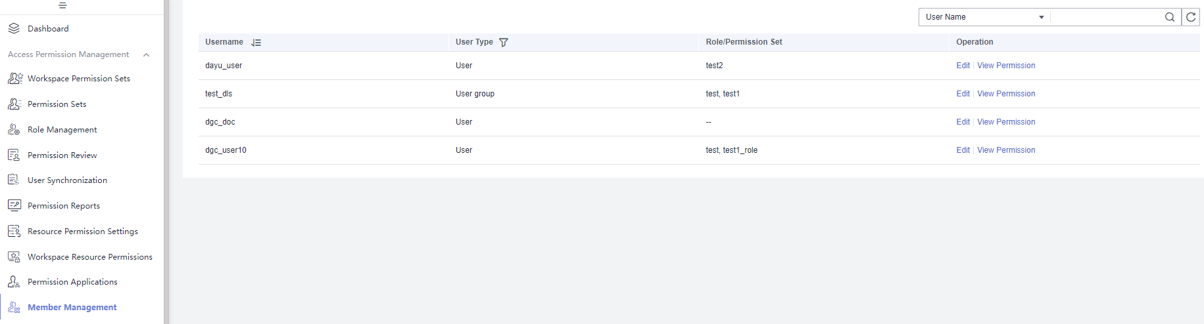Click the search text input field
1204x324 pixels.
(1106, 17)
